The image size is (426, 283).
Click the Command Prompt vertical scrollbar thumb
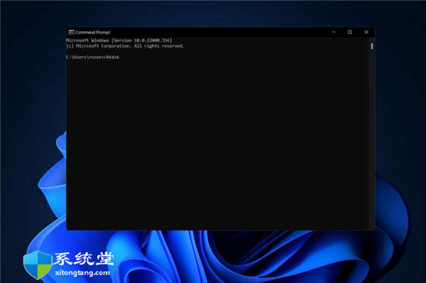point(372,46)
